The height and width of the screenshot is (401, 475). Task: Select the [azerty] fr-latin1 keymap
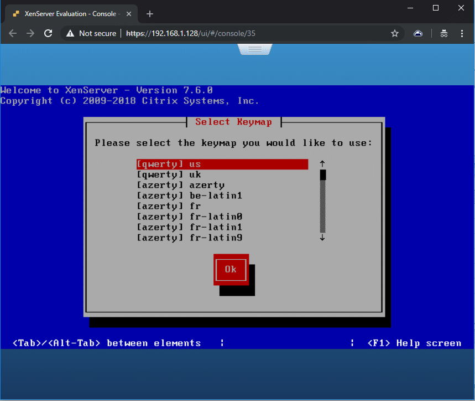pos(222,227)
